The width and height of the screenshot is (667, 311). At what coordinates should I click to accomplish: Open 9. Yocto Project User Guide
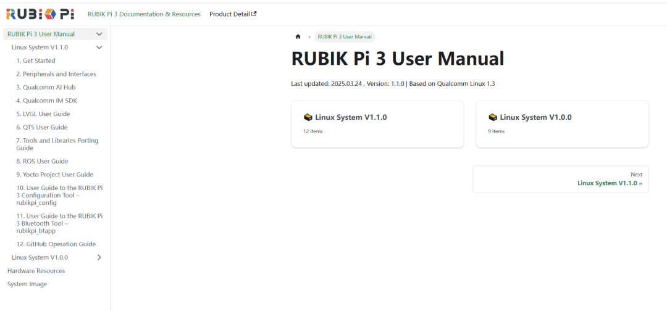54,175
